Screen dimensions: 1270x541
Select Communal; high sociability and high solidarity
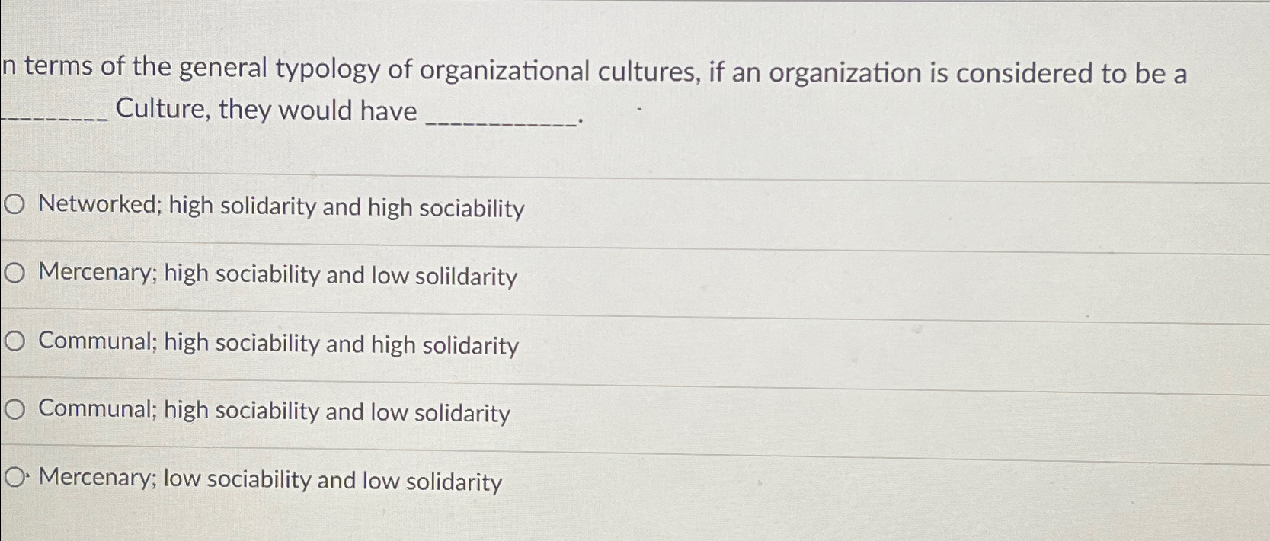tap(278, 344)
